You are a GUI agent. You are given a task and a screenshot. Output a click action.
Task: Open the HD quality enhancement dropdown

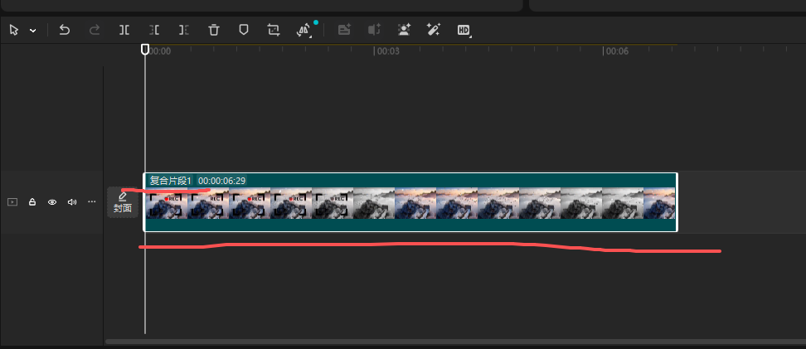pos(464,30)
